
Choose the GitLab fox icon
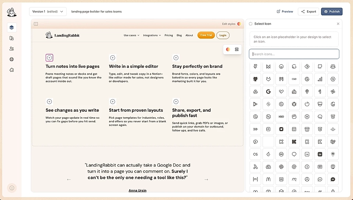coord(268,79)
